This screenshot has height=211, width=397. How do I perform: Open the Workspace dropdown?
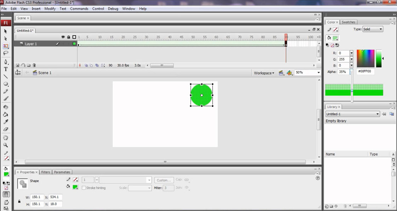264,73
